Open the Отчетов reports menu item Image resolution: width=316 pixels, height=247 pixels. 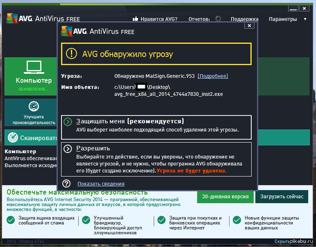[x=199, y=19]
